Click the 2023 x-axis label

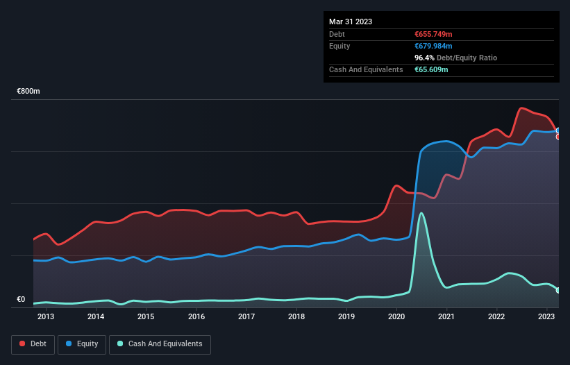[x=546, y=316]
